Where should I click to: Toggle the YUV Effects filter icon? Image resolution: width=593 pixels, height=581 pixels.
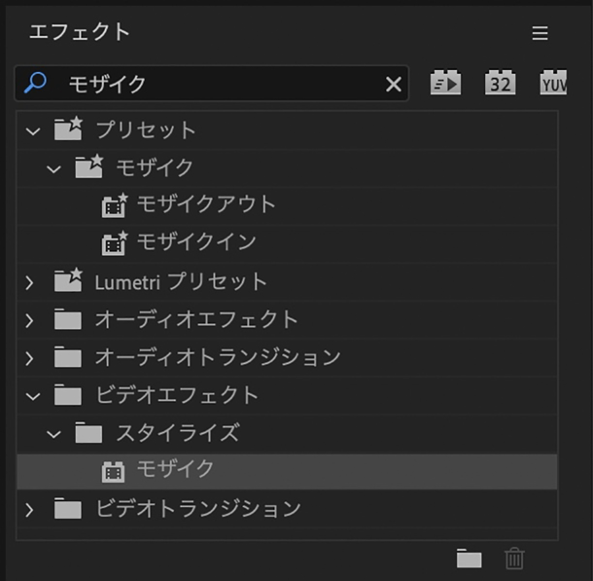[553, 83]
